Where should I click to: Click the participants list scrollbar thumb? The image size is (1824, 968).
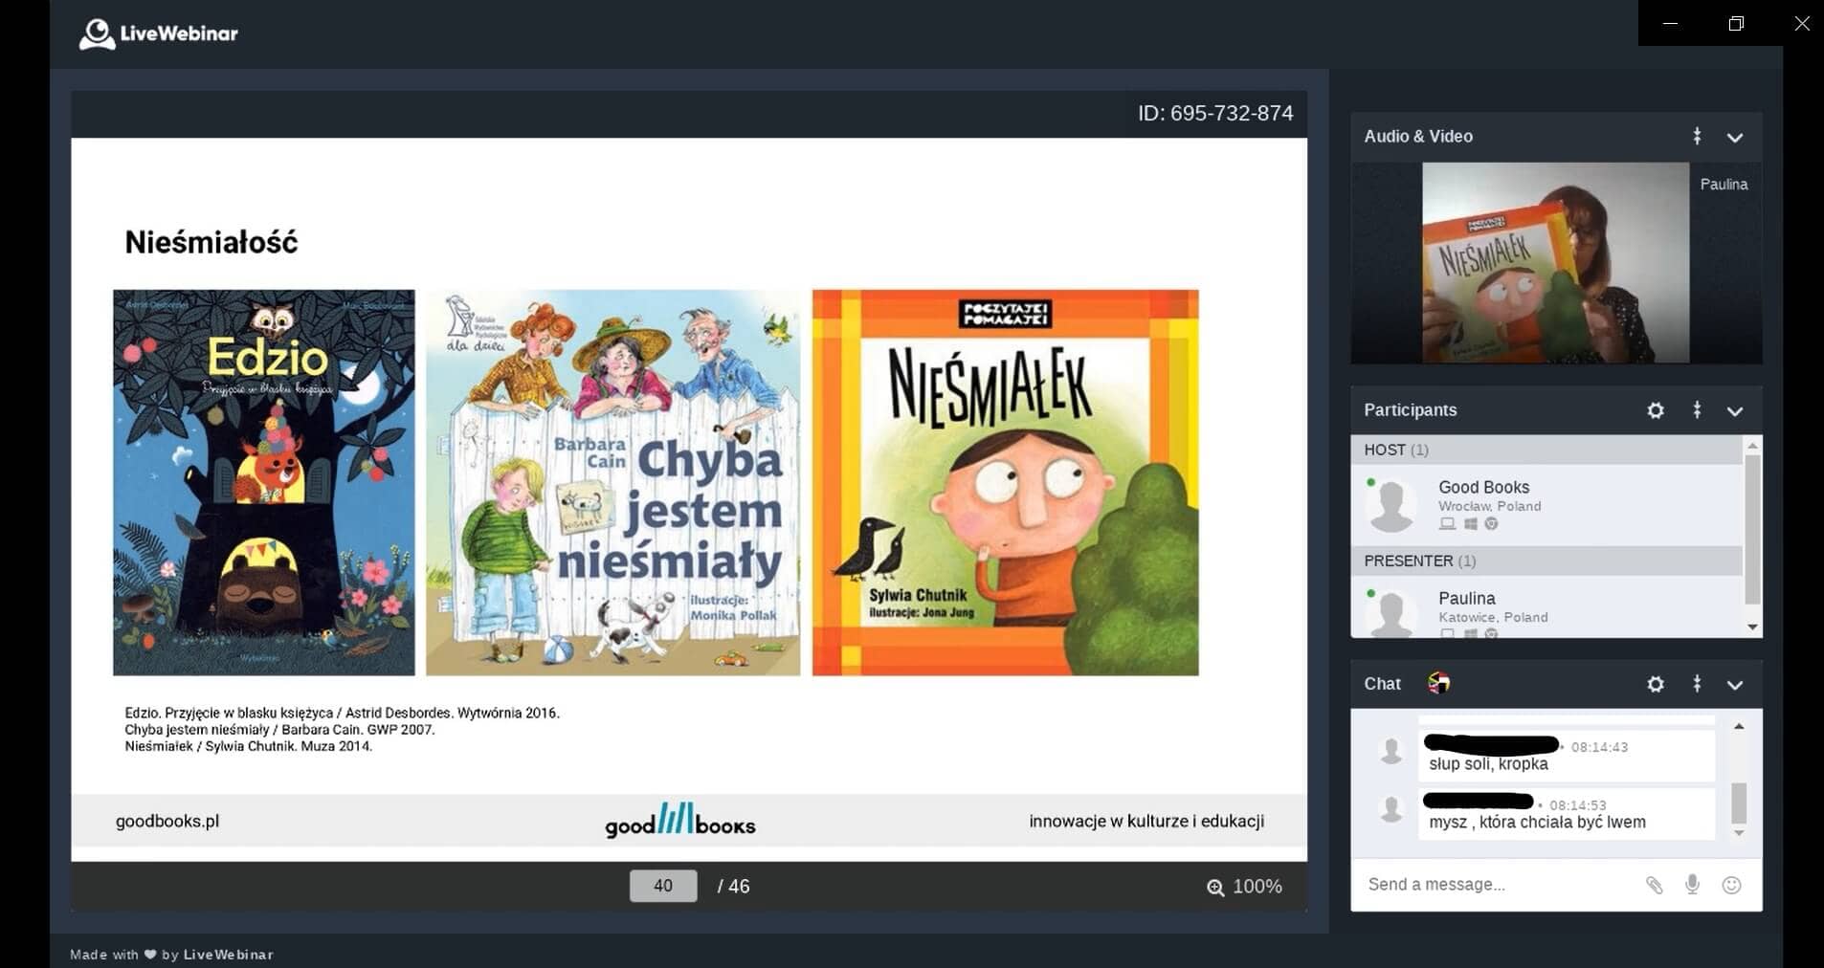[x=1752, y=529]
